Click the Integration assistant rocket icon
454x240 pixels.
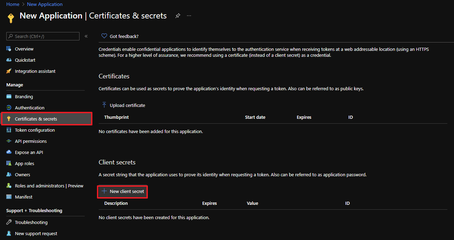click(9, 71)
